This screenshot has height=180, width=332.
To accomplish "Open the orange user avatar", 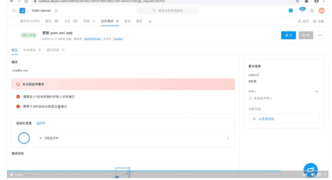I will [x=322, y=10].
